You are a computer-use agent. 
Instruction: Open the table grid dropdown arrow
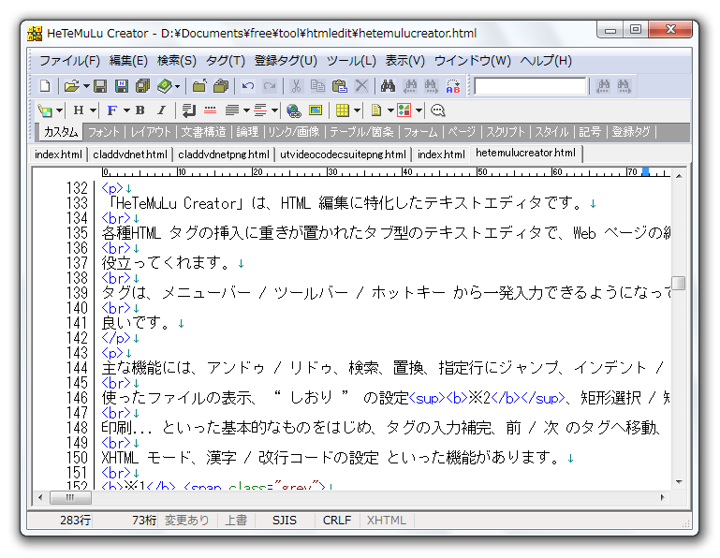pyautogui.click(x=357, y=110)
